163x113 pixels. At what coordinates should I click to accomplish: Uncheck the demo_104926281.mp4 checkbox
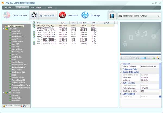(34, 37)
